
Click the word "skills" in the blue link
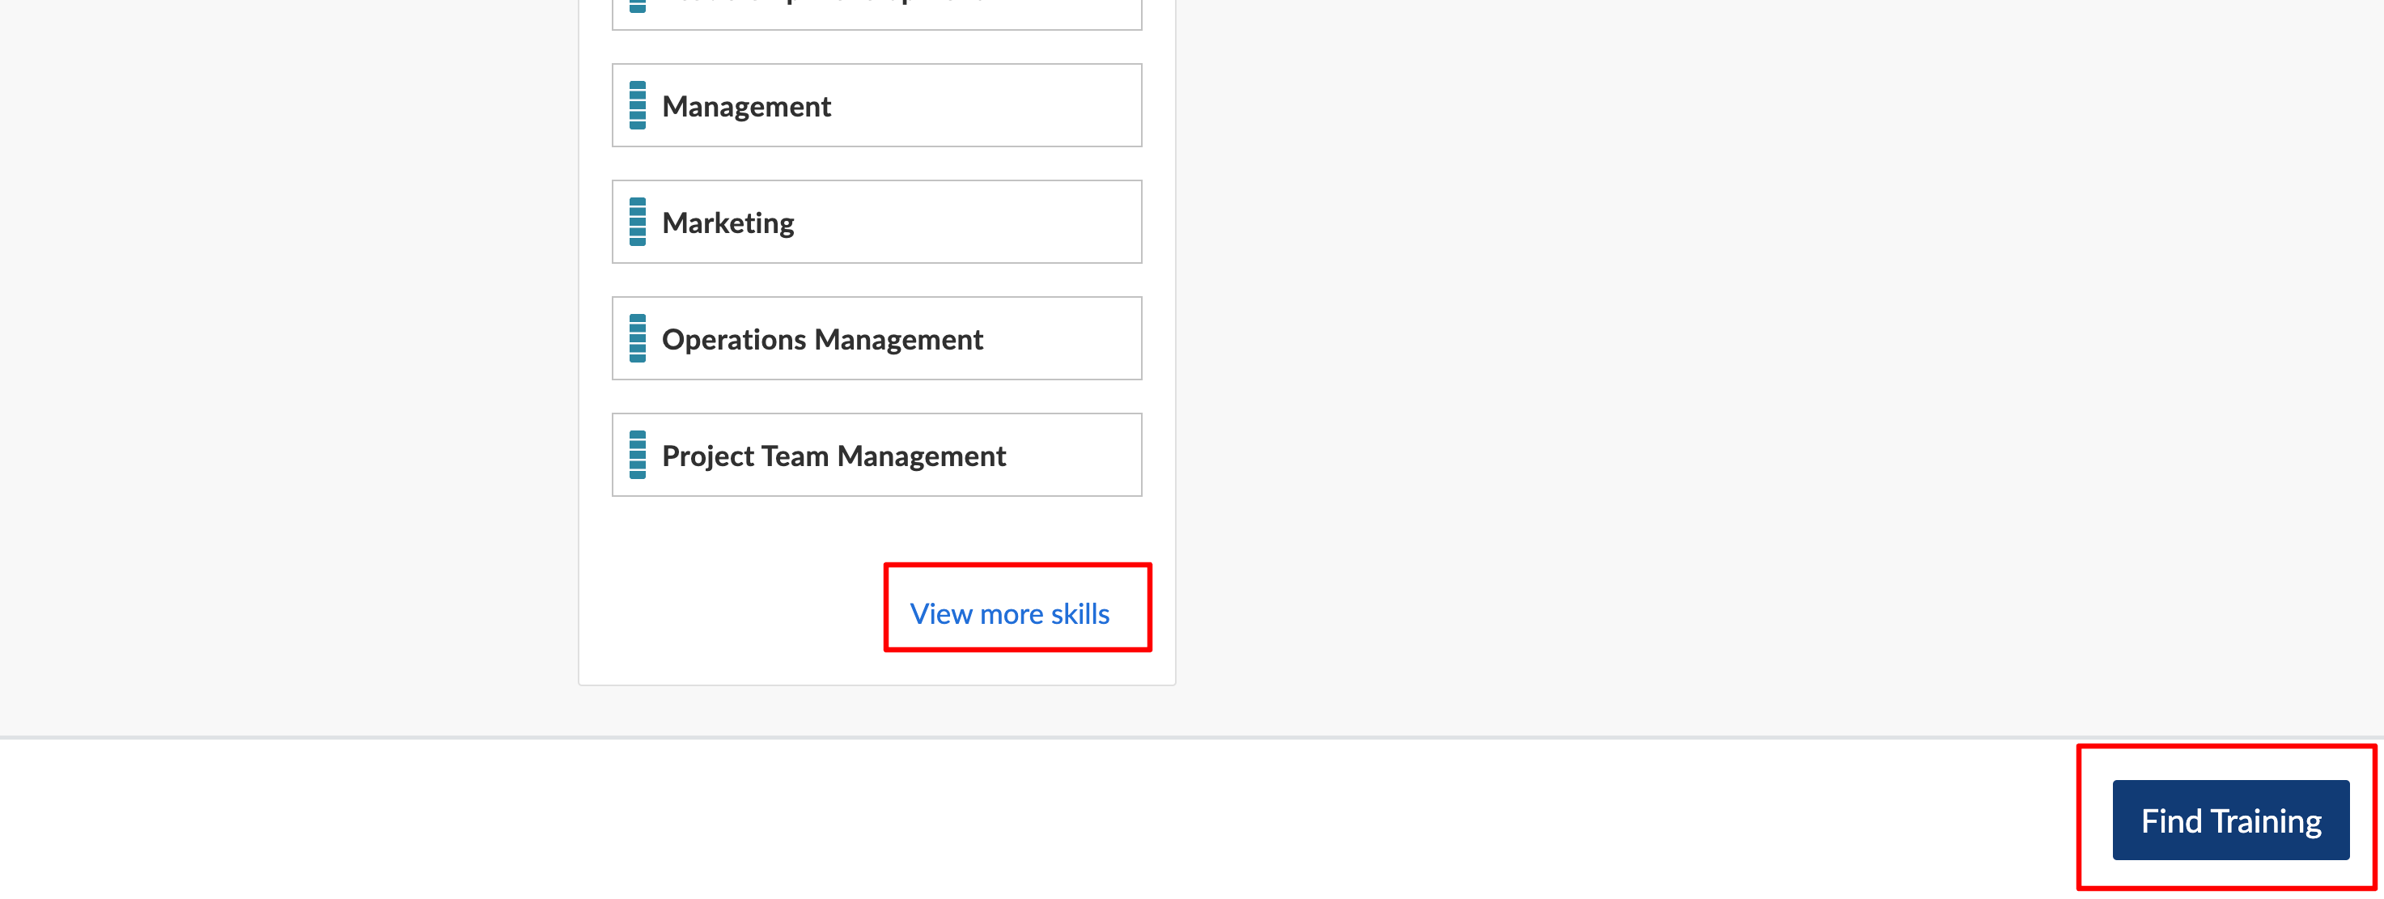(x=1080, y=614)
